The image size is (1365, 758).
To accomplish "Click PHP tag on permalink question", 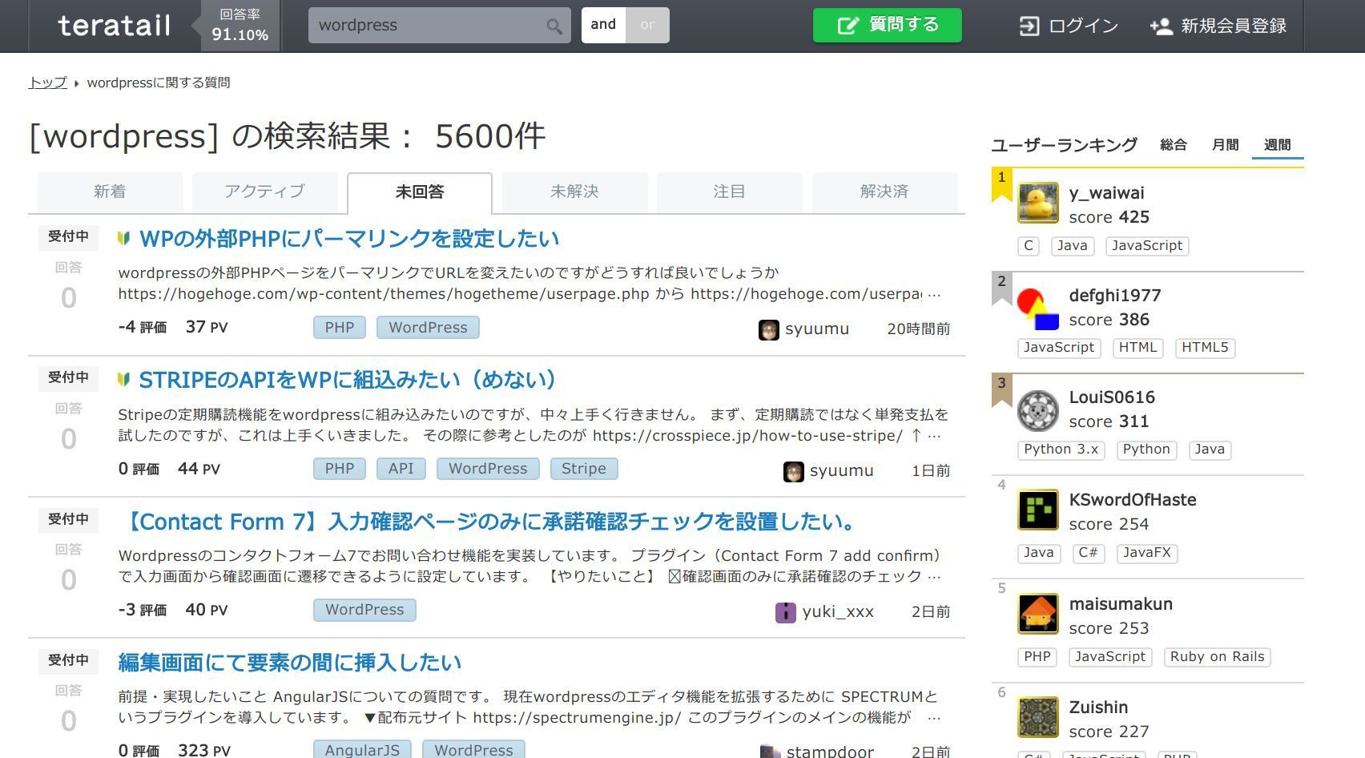I will [340, 328].
